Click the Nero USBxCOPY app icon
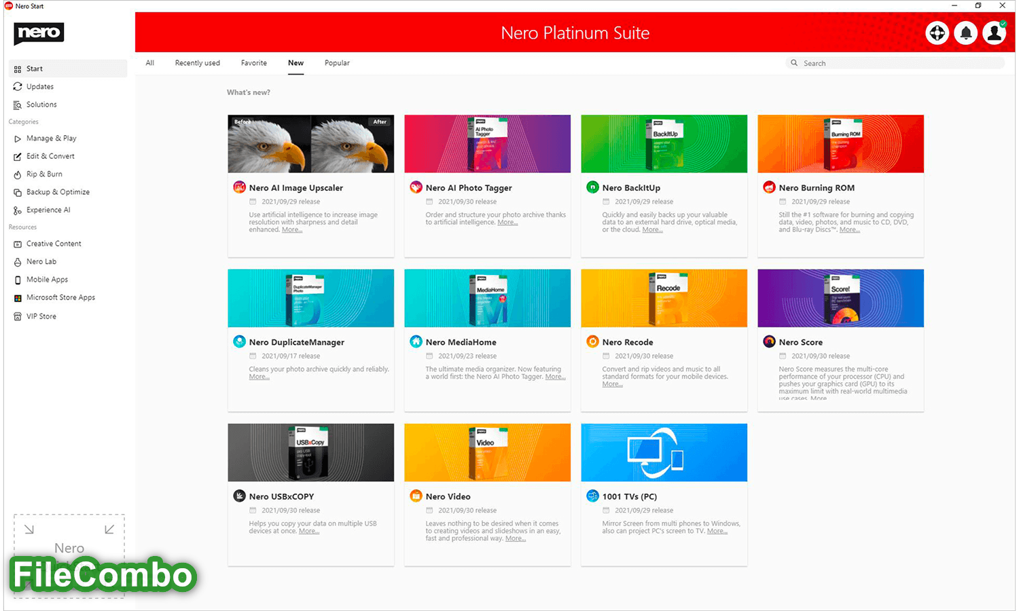1019x611 pixels. click(x=239, y=496)
